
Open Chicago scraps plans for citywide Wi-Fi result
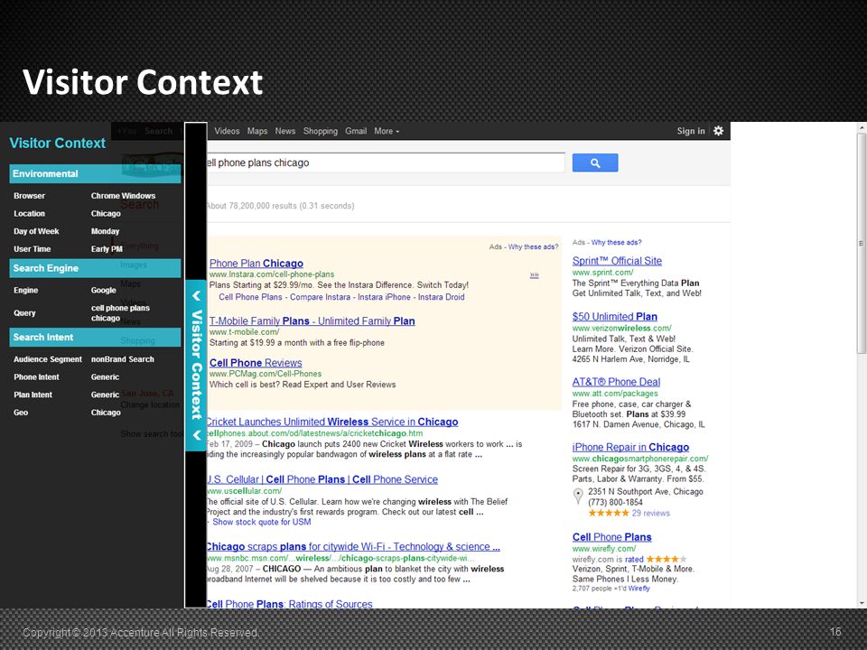pyautogui.click(x=353, y=547)
